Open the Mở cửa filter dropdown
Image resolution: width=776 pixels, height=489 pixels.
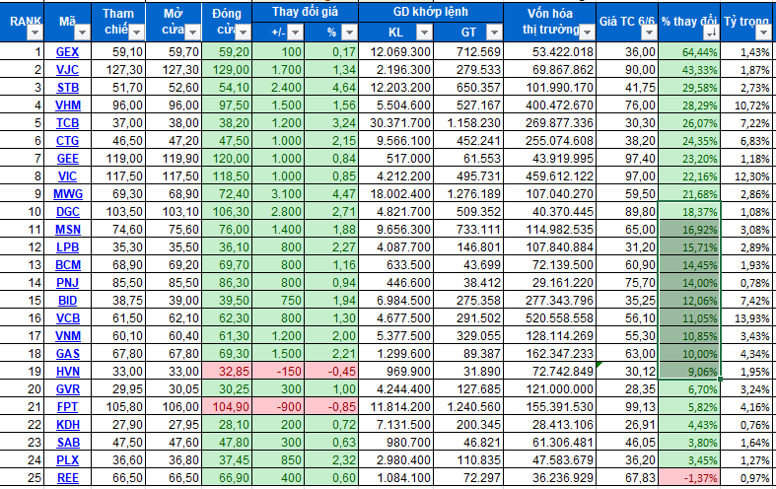point(193,33)
